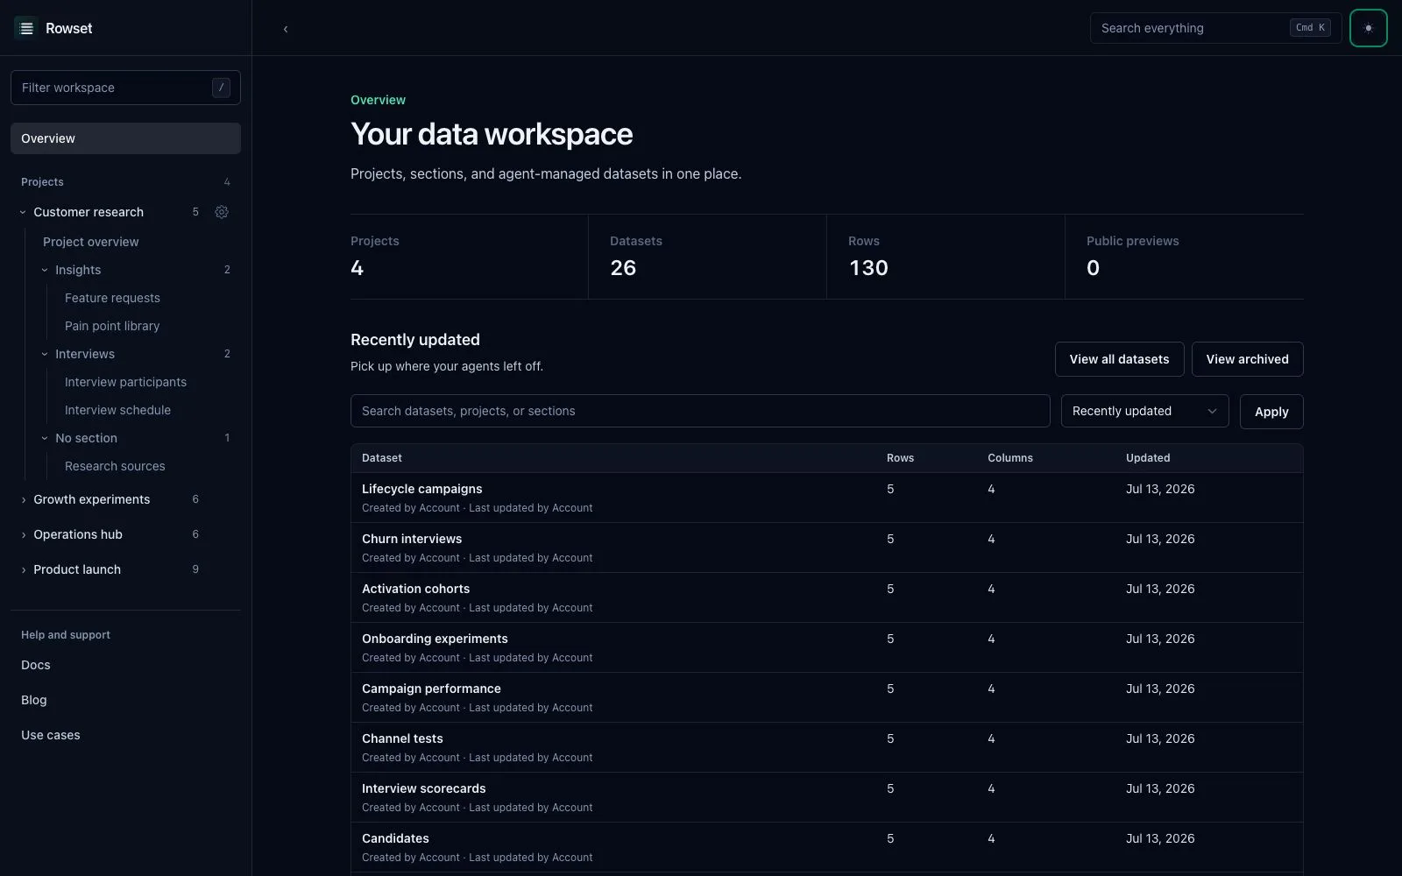
Task: Collapse the Customer research project
Action: 23,212
